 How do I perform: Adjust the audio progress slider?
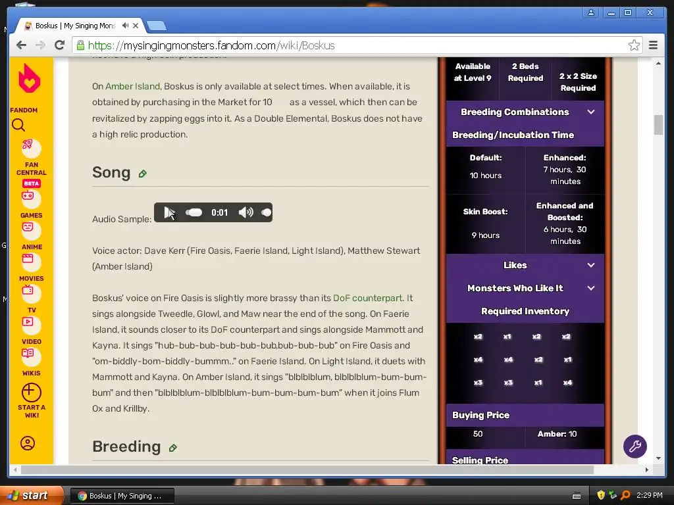[x=194, y=212]
